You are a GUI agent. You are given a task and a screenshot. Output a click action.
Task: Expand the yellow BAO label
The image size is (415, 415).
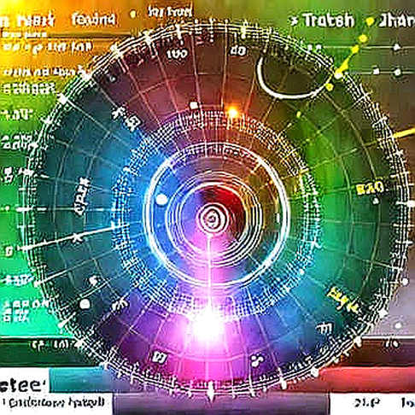tap(371, 188)
